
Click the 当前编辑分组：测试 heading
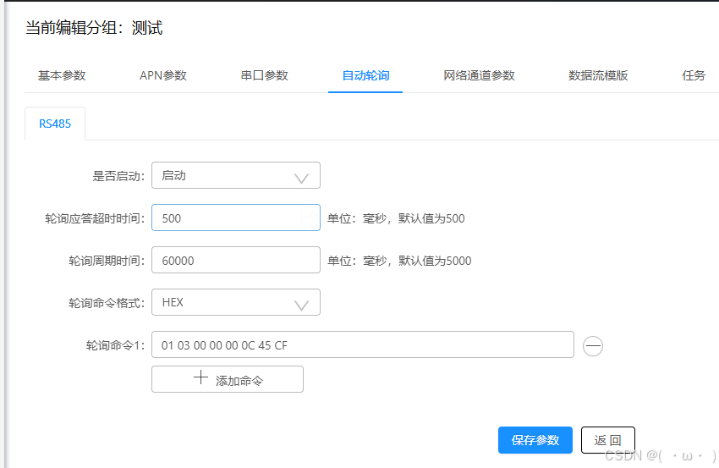94,28
